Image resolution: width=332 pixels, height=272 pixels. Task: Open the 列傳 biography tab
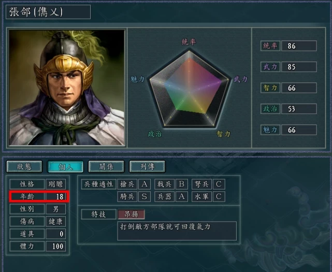point(148,166)
